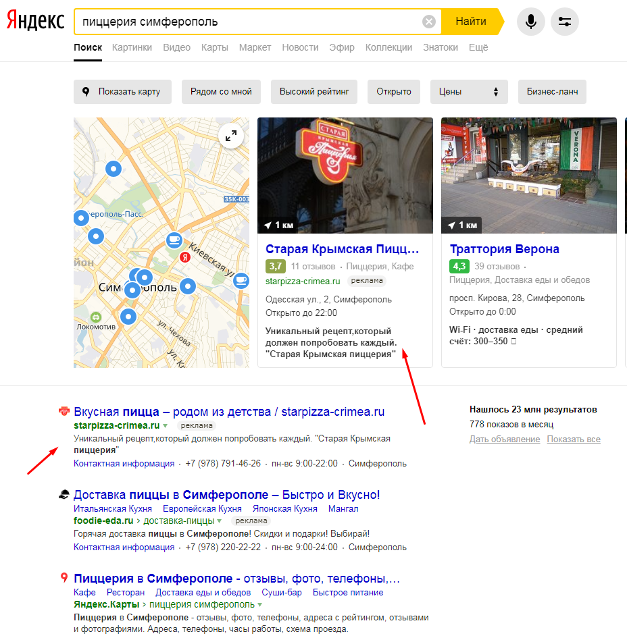The image size is (627, 642).
Task: Open Мангал sitelink
Action: pos(343,508)
